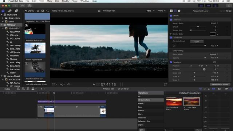Toggle audio skimming in timeline
The image size is (233, 131).
pos(205,89)
